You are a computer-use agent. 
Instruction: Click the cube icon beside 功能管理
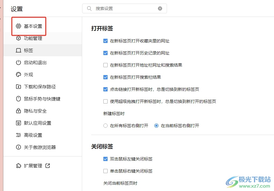click(18, 38)
